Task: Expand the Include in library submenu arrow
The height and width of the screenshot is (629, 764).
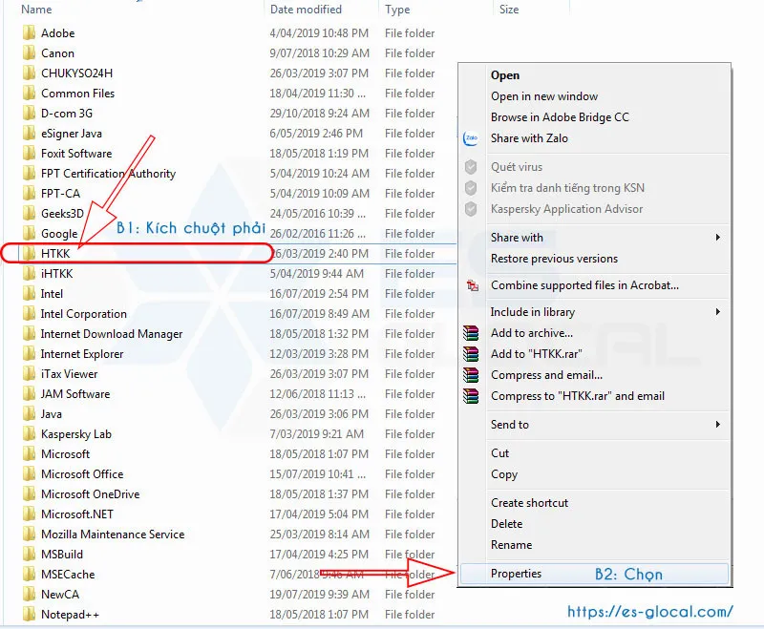Action: coord(717,312)
